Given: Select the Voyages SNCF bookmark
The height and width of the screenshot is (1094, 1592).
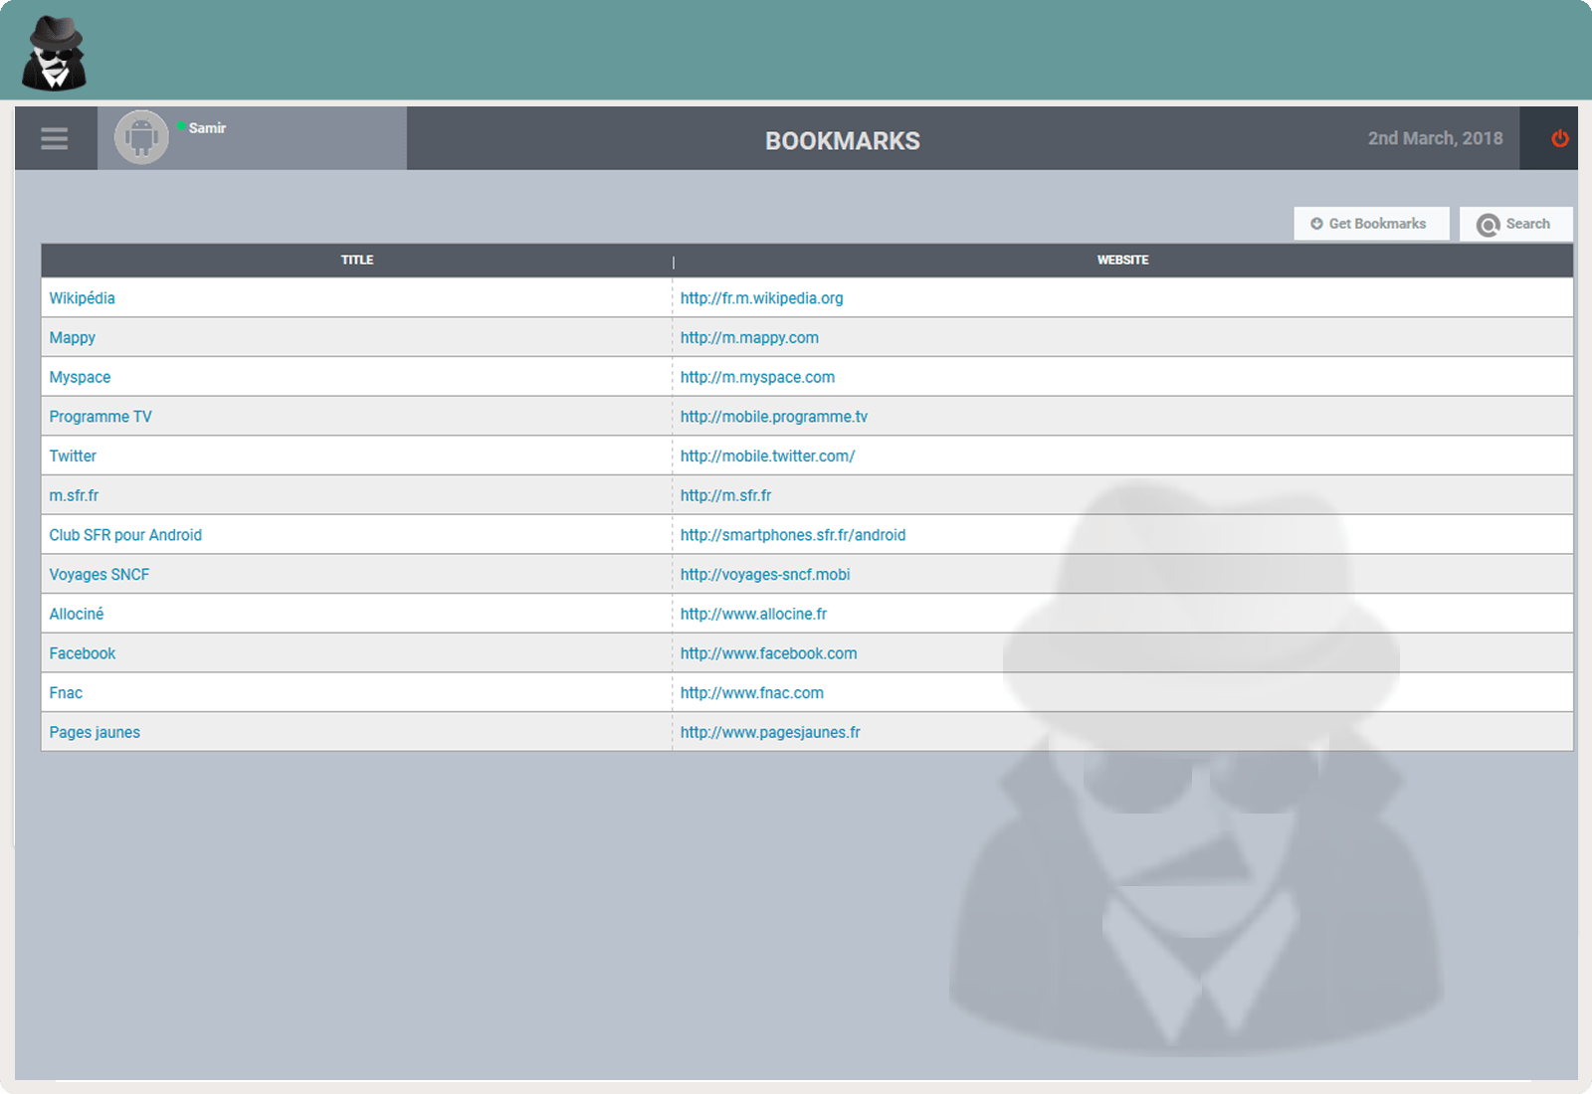Looking at the screenshot, I should pos(99,575).
